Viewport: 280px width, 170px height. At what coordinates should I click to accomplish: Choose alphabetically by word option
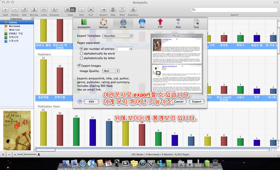tap(82, 53)
